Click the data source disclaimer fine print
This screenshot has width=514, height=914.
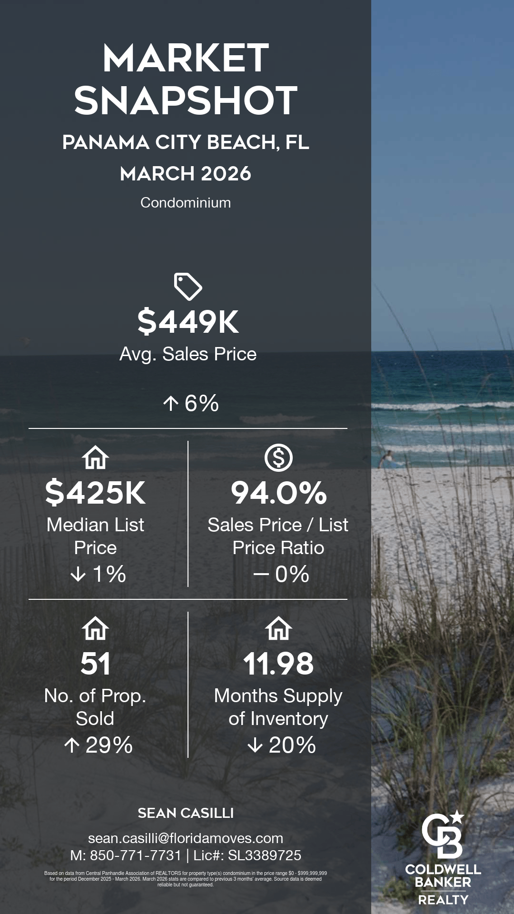pyautogui.click(x=186, y=879)
